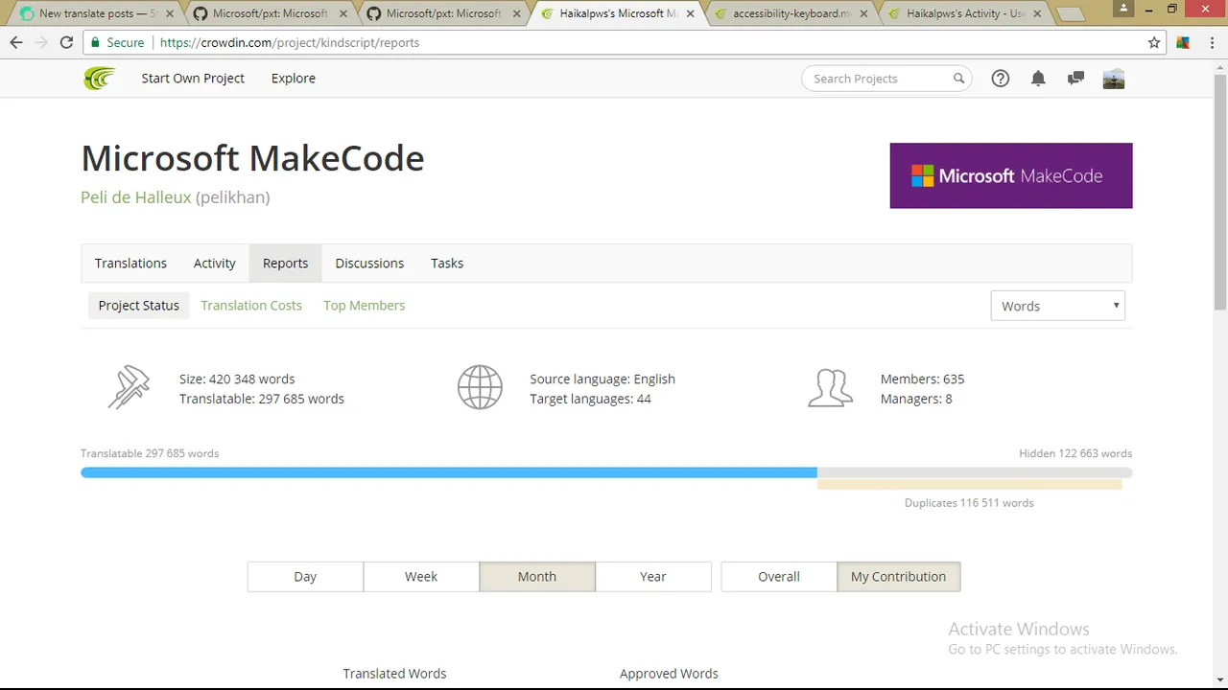Click the browser address bar URL

click(x=290, y=42)
